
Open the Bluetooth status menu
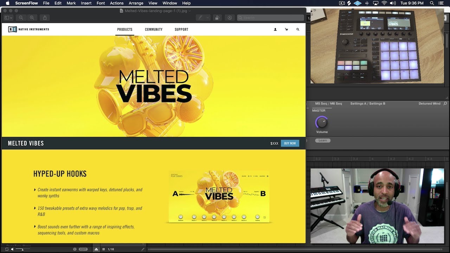(x=367, y=3)
